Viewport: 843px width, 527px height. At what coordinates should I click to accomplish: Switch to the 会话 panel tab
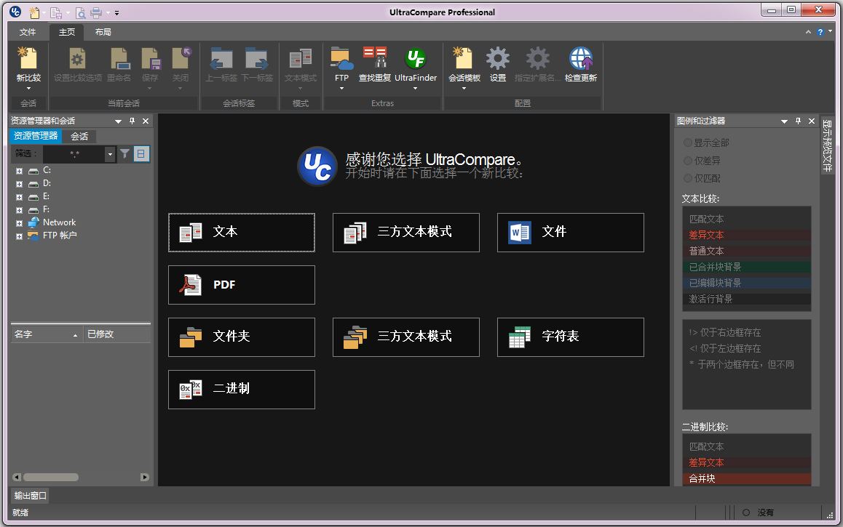coord(79,136)
